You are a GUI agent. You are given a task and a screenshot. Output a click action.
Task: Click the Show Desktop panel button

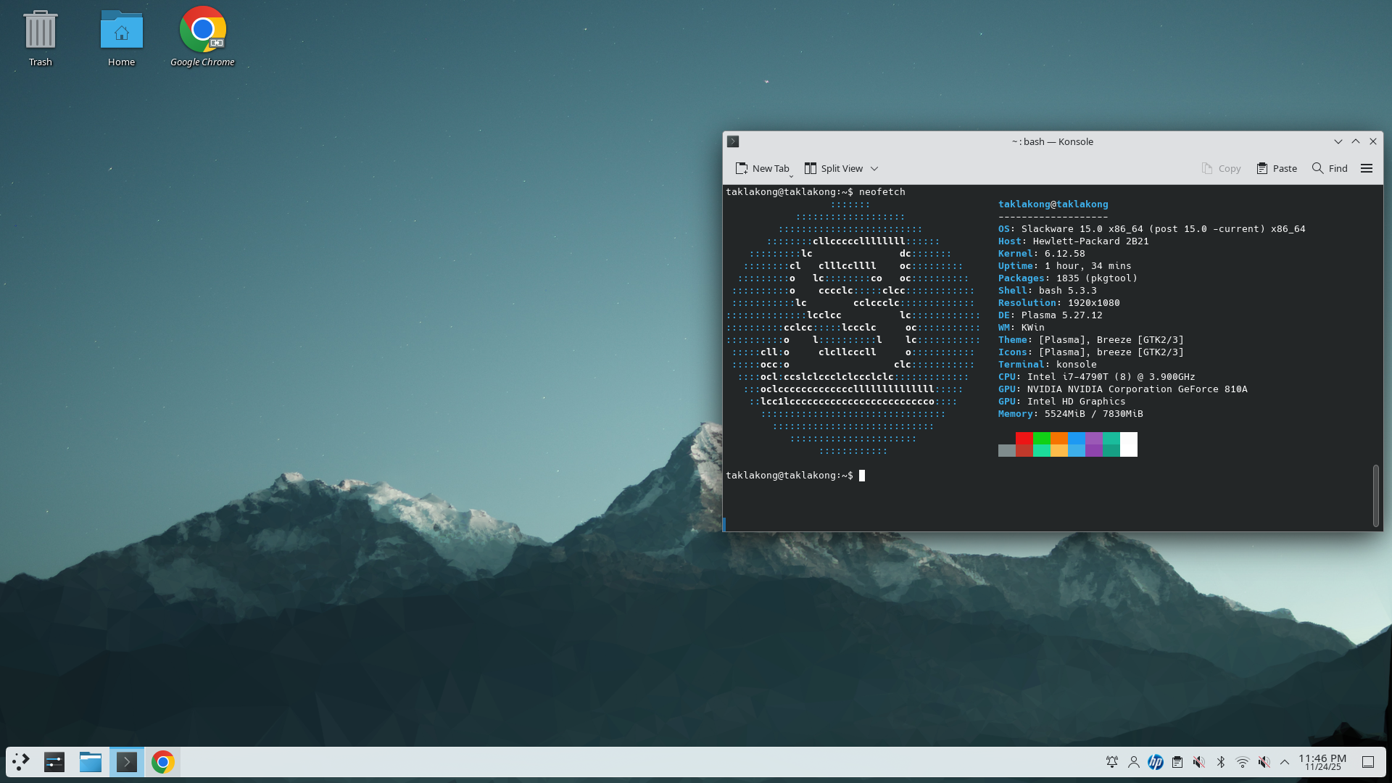coord(1368,762)
